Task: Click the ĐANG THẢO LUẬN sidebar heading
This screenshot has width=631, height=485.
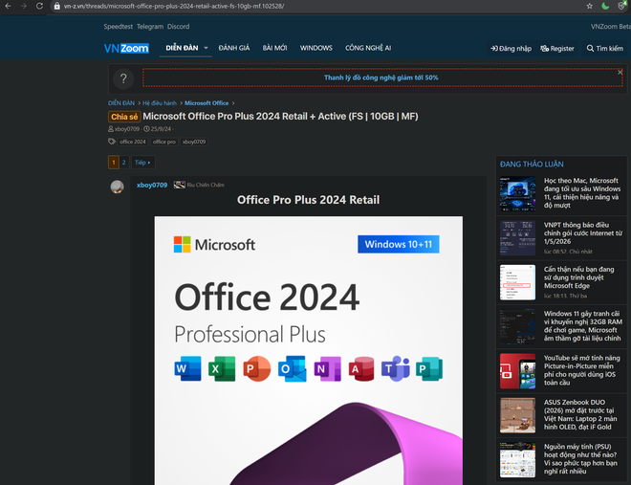Action: tap(532, 165)
